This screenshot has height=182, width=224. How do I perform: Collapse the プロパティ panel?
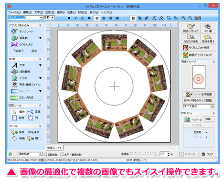[x=214, y=113]
